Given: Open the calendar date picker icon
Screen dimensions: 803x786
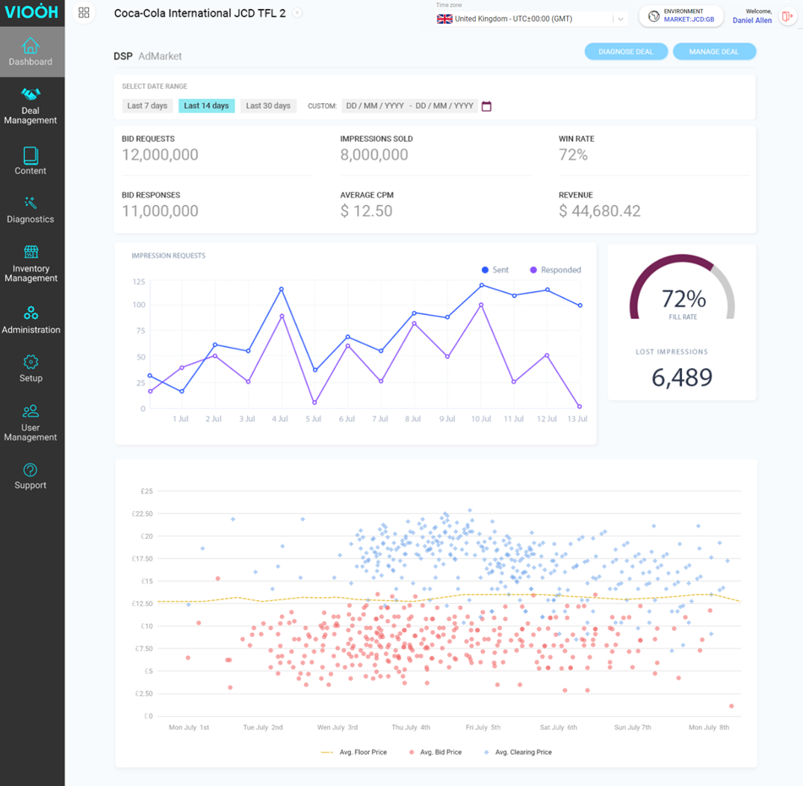Looking at the screenshot, I should click(486, 107).
